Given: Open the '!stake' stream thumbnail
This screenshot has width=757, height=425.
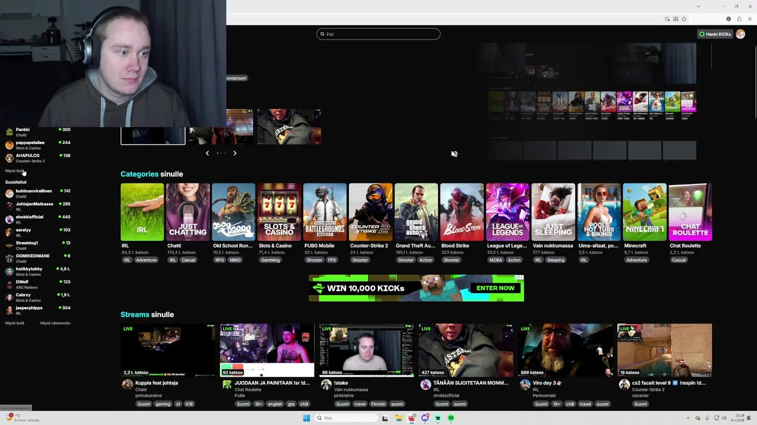Looking at the screenshot, I should [367, 350].
